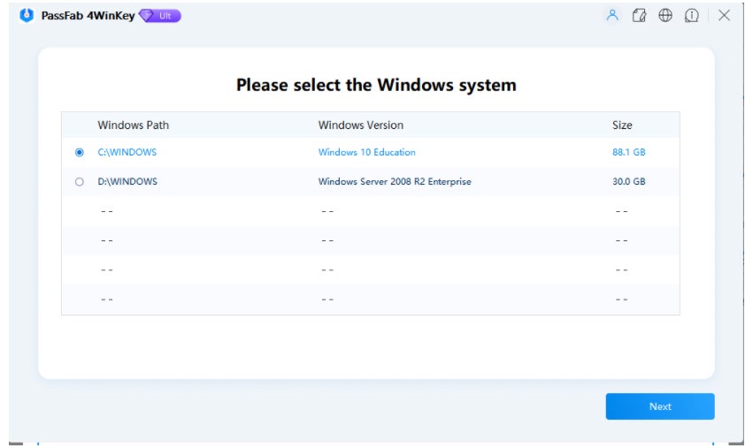Click the 30.0 GB size value
745x448 pixels.
point(628,182)
